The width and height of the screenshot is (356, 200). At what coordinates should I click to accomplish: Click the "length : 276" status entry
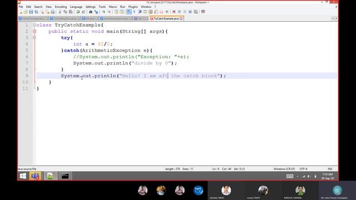click(172, 169)
